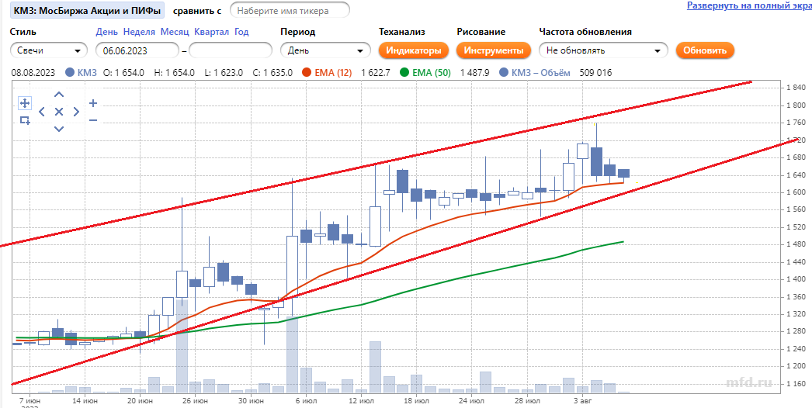Click the EMA (50) value 1 487.9

click(x=474, y=73)
